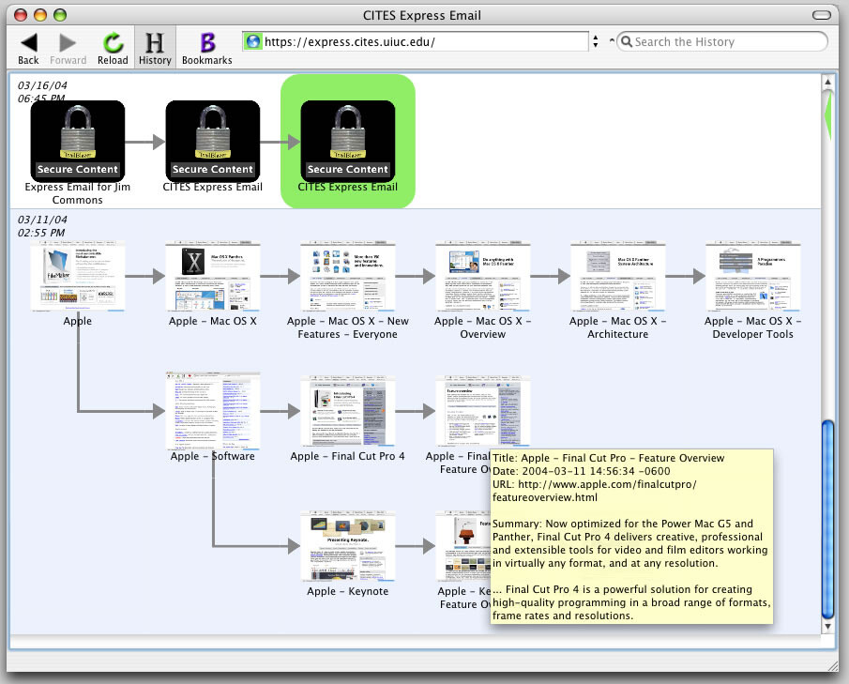Click the URL address field
849x684 pixels.
[x=416, y=41]
